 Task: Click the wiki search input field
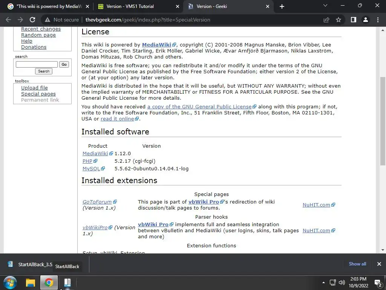[37, 64]
